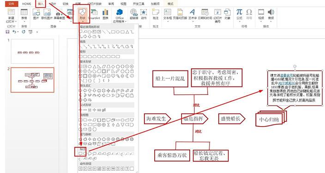
Task: Pick the smiley face shape in the gallery
Action: (108, 76)
